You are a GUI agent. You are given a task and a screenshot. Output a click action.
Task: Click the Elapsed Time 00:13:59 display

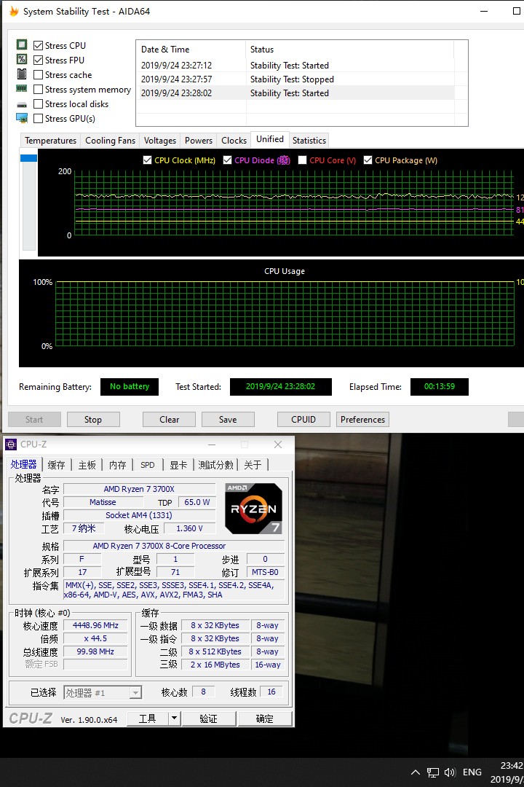[440, 386]
